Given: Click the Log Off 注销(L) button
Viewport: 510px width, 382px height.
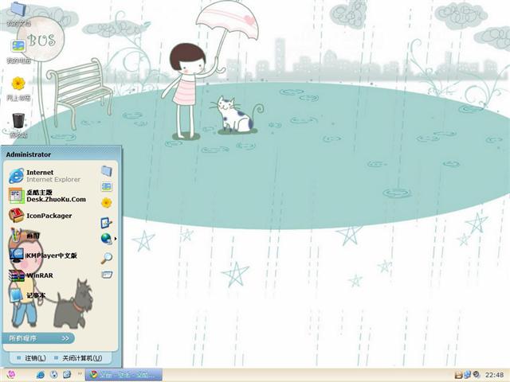Looking at the screenshot, I should (x=32, y=358).
